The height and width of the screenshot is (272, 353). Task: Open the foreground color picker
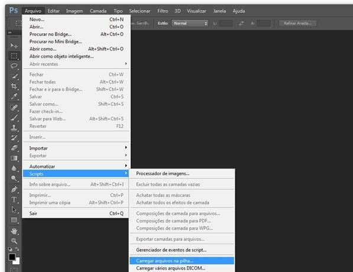(12, 257)
